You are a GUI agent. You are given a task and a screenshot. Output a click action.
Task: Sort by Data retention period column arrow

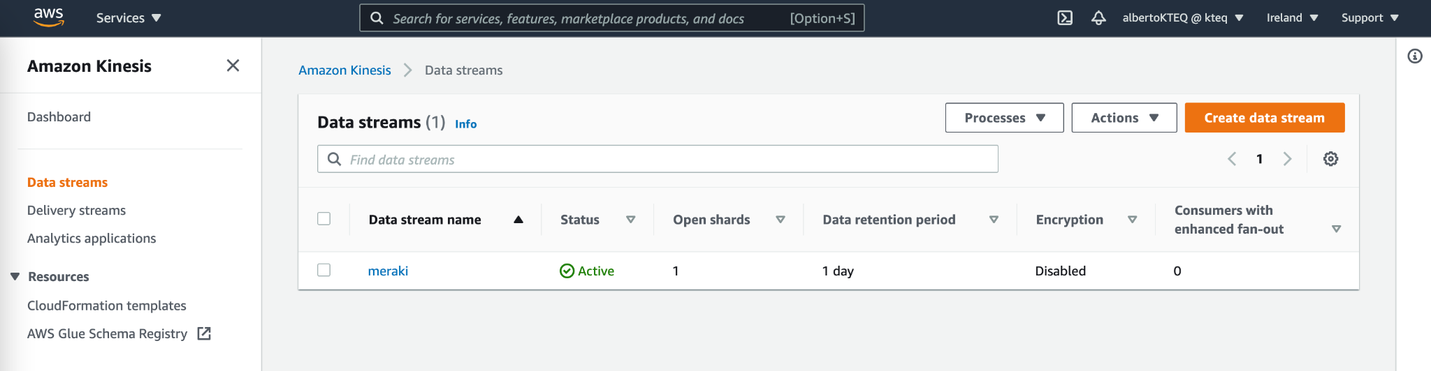pos(994,220)
